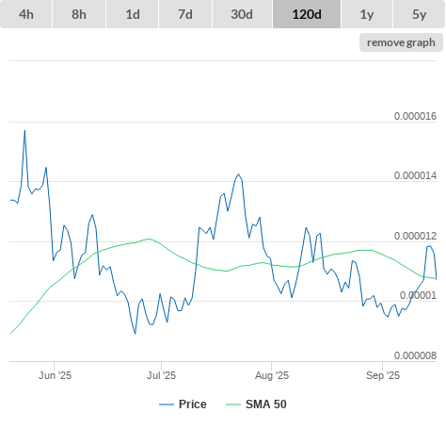The width and height of the screenshot is (446, 429).
Task: Select the 4h time range tab
Action: [26, 14]
